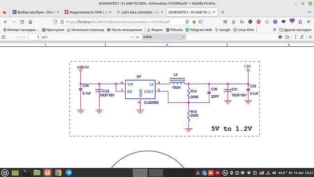Bookmark this page with the star icon

(200, 22)
